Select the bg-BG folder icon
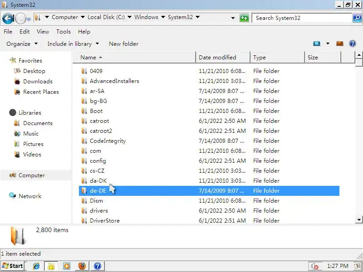Screen dimensions: 363x272 [x=84, y=101]
